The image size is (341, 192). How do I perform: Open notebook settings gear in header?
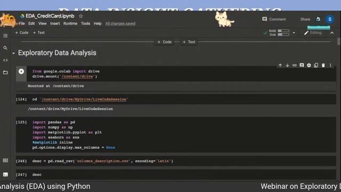[x=318, y=19]
